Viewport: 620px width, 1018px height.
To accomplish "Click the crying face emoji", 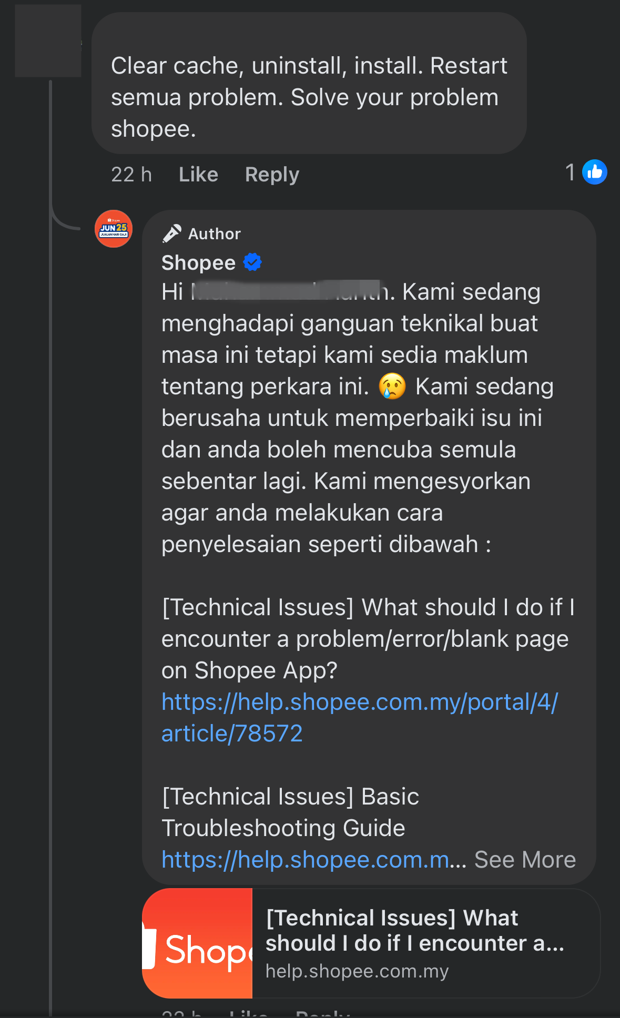I will point(392,386).
